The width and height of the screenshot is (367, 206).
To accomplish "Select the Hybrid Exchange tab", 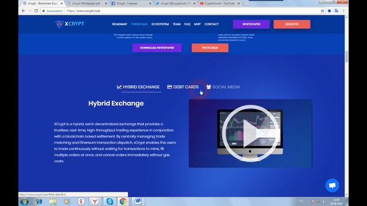I will (x=138, y=87).
